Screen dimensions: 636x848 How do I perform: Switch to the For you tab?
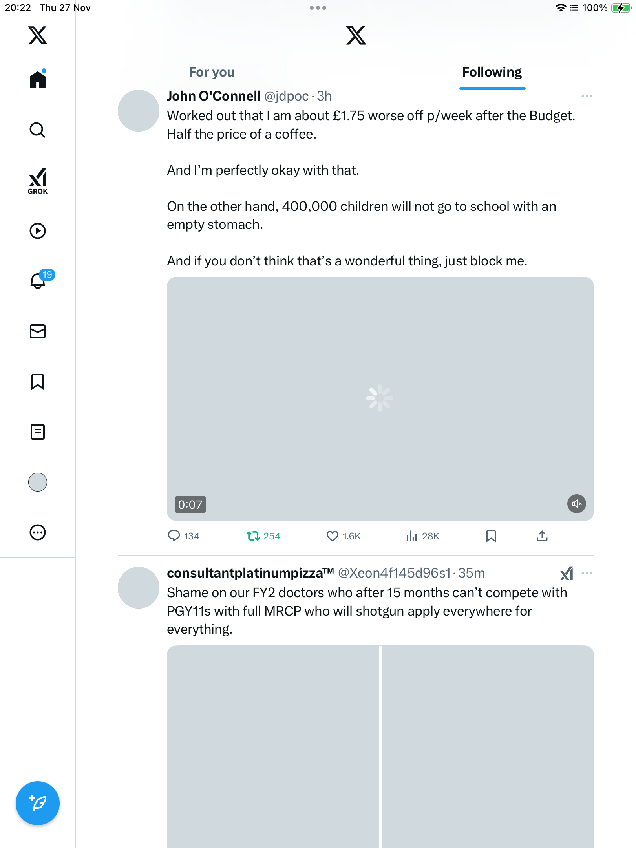click(x=212, y=72)
